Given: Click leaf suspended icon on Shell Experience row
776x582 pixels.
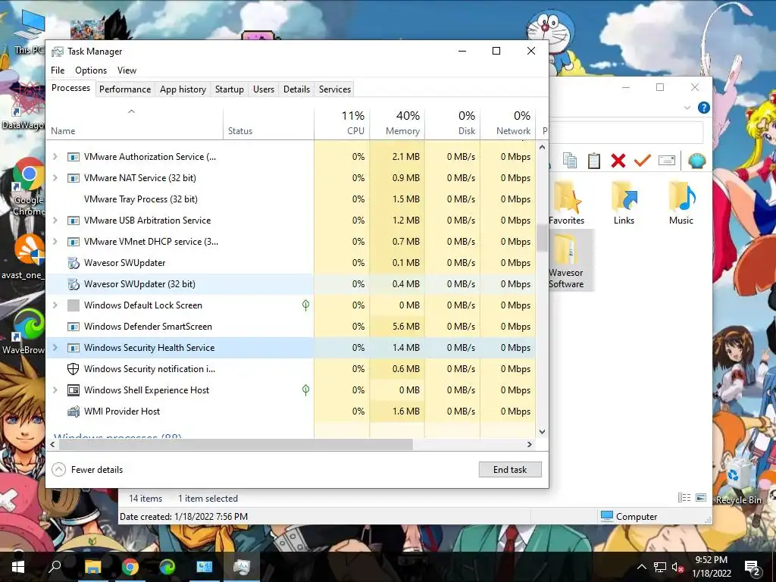Looking at the screenshot, I should coord(306,390).
